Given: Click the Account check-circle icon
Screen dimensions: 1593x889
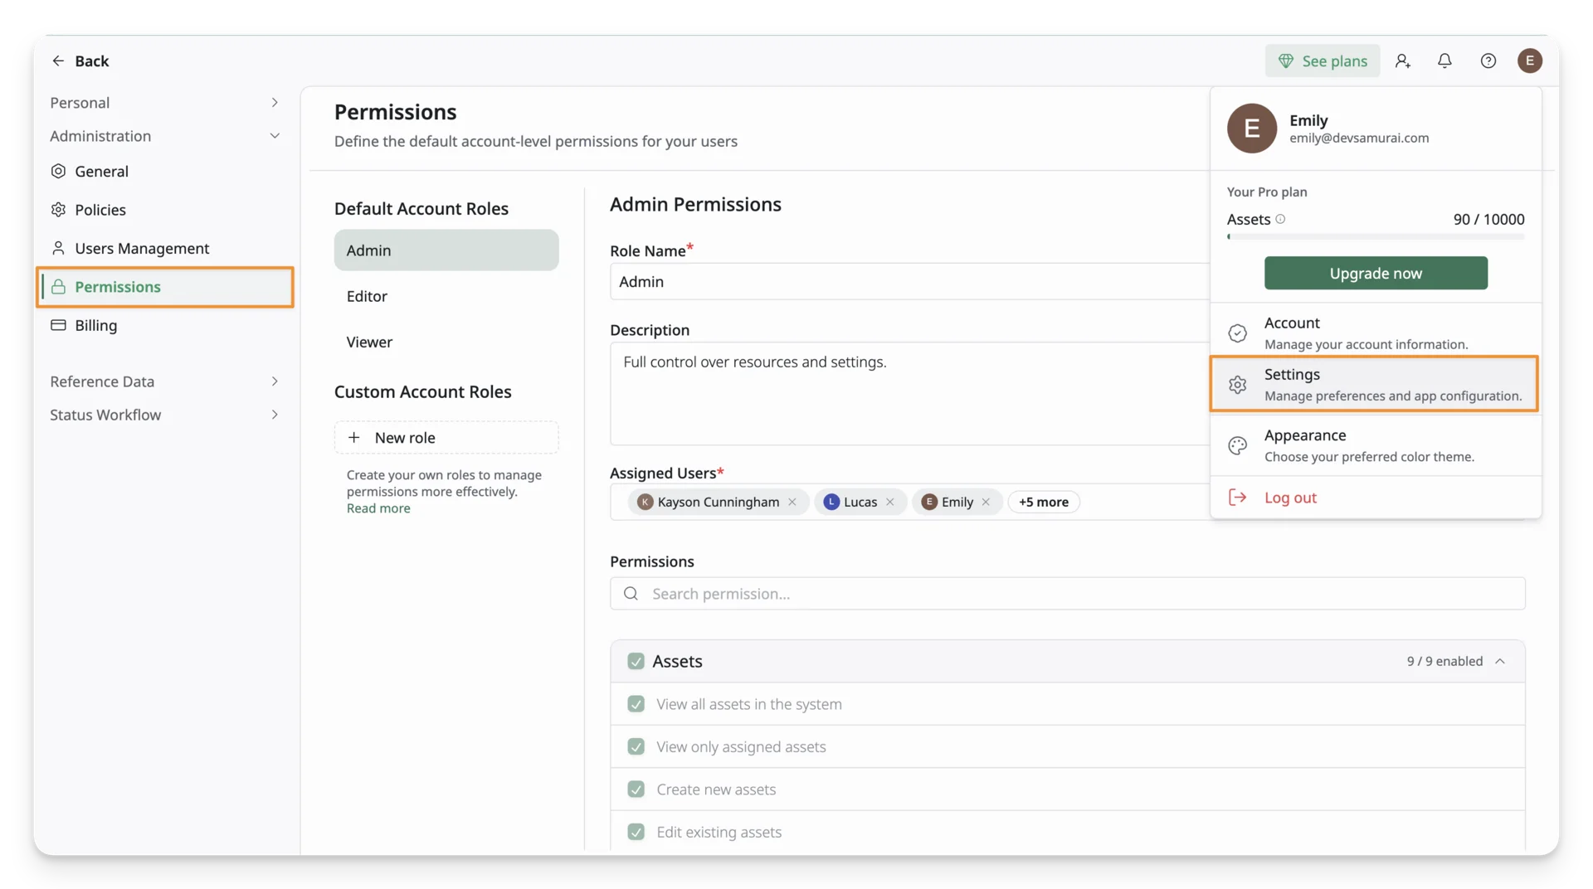Looking at the screenshot, I should click(x=1237, y=333).
